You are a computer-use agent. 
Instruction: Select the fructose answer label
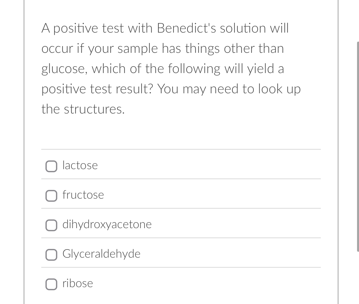pyautogui.click(x=83, y=195)
